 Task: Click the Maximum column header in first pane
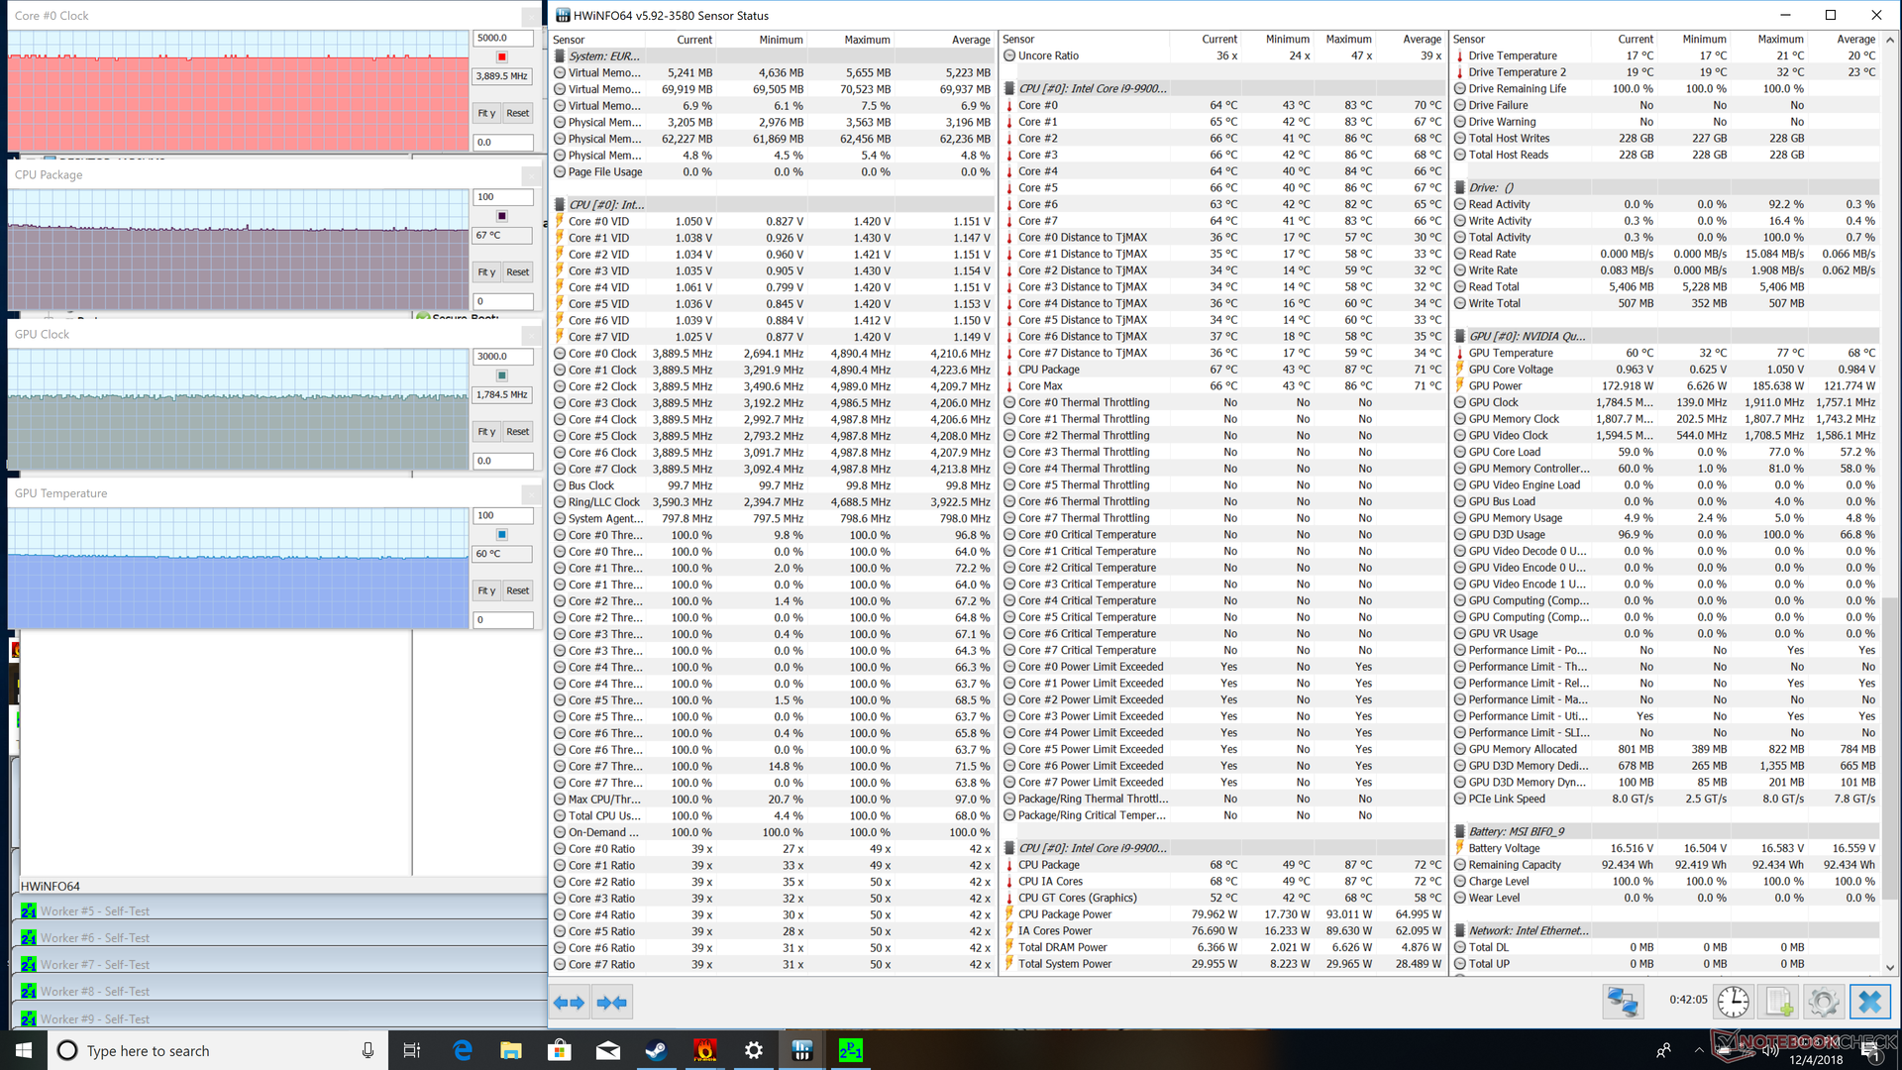pos(867,40)
